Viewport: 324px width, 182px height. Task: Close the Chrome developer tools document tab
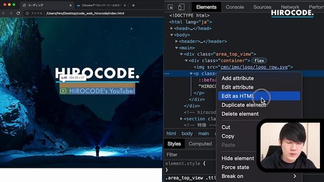[x=125, y=6]
